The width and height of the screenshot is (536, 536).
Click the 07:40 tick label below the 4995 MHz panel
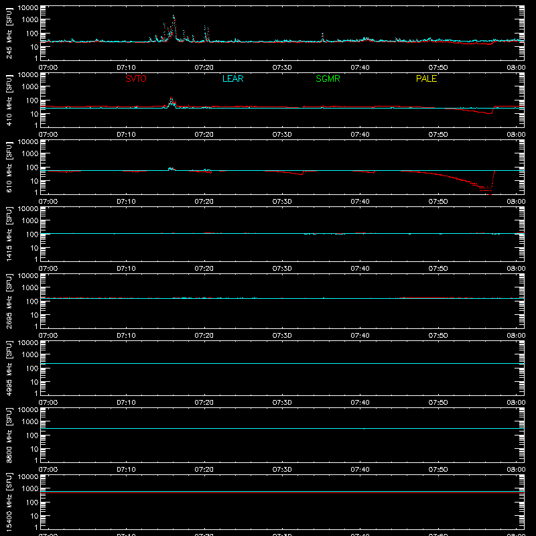[x=360, y=403]
